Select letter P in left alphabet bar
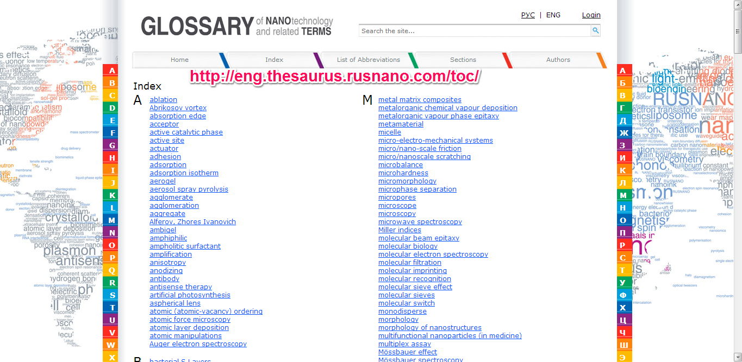The image size is (742, 362). (x=112, y=258)
